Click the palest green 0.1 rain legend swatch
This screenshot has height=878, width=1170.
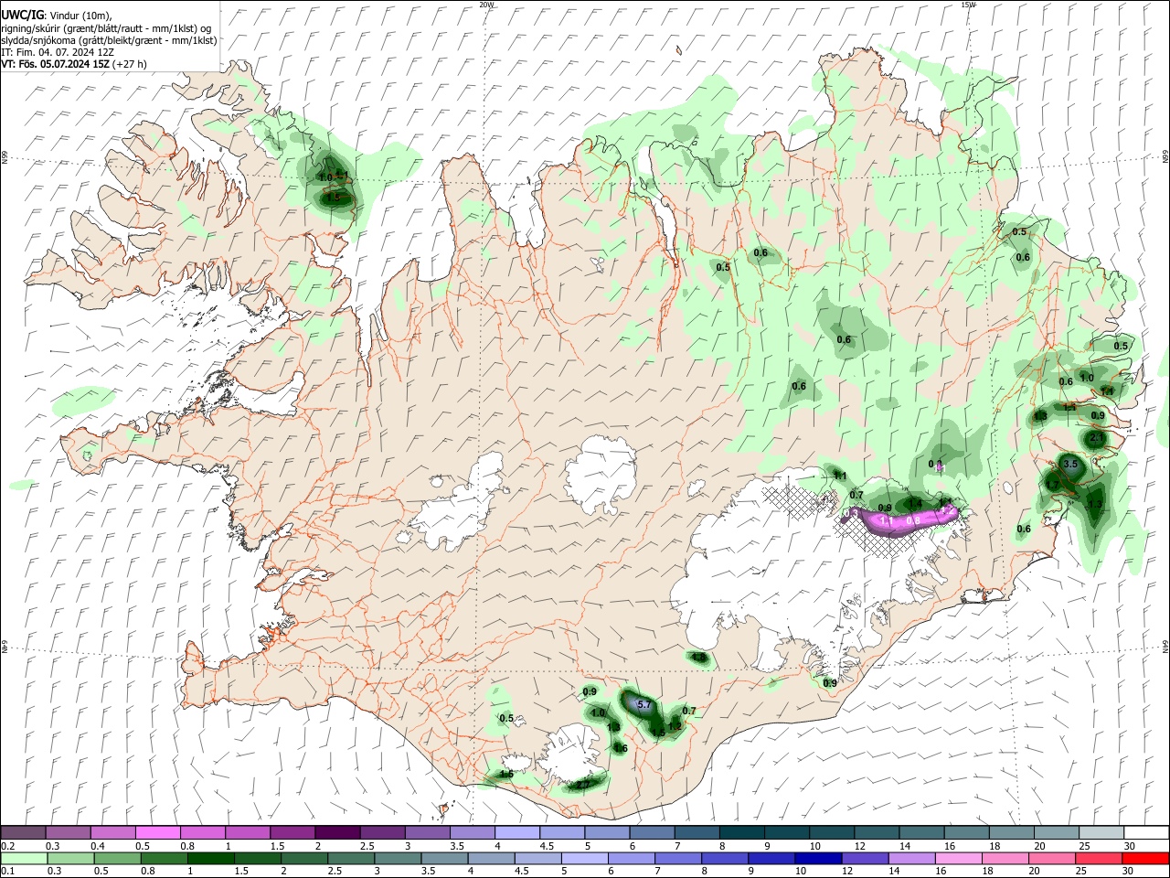25,859
